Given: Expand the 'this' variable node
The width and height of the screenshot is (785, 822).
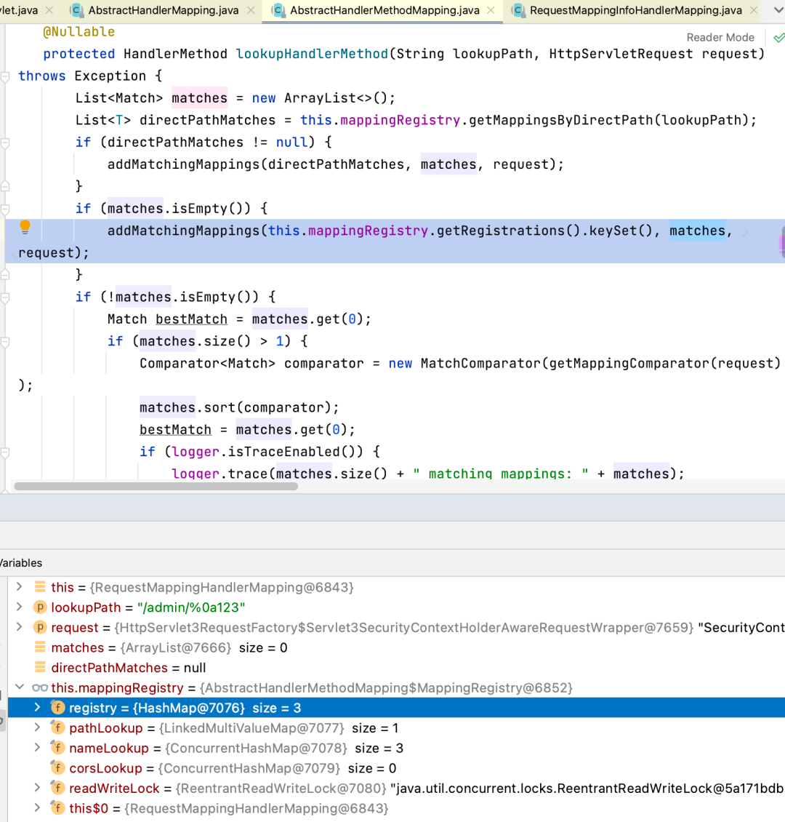Looking at the screenshot, I should pyautogui.click(x=20, y=587).
